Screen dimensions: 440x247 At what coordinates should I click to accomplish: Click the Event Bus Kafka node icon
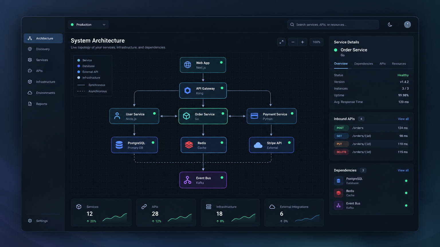188,180
